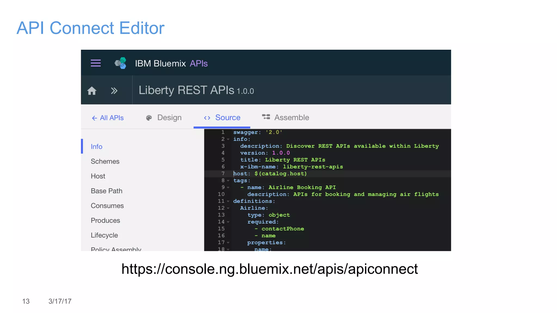Select Lifecycle in the sidebar
The image size is (557, 313).
(x=104, y=235)
